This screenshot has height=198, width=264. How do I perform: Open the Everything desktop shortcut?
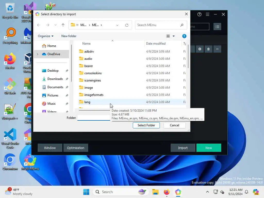(x=10, y=36)
